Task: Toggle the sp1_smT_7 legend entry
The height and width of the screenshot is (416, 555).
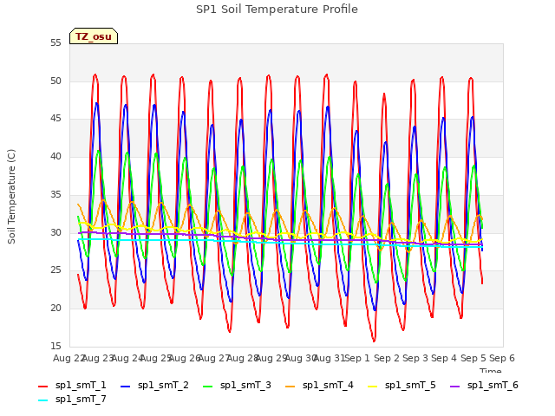Action: 72,400
